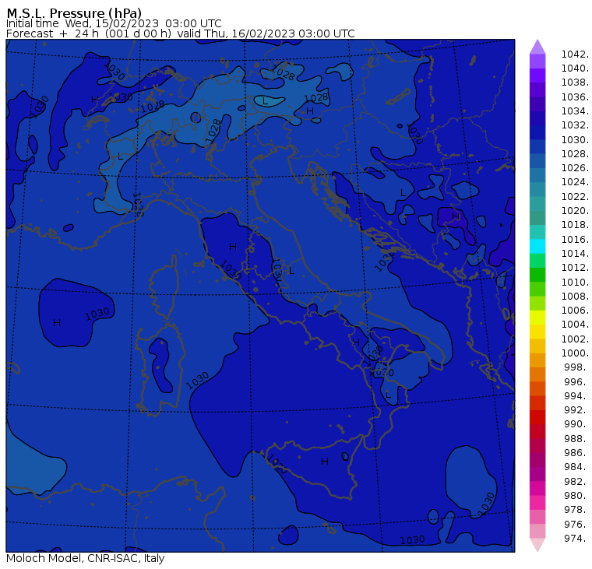
Task: Pick the yellow legend band between 1004 and 1006
Action: (x=537, y=318)
